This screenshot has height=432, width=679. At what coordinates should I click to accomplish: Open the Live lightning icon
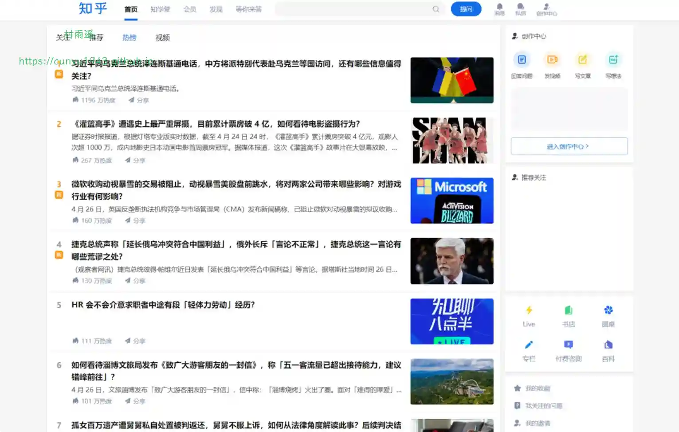(529, 310)
